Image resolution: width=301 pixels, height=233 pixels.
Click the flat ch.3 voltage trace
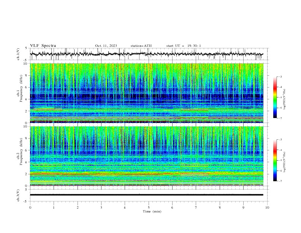146,195
